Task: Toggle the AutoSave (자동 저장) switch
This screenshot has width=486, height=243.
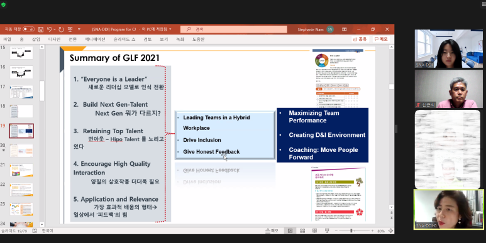Action: point(28,29)
